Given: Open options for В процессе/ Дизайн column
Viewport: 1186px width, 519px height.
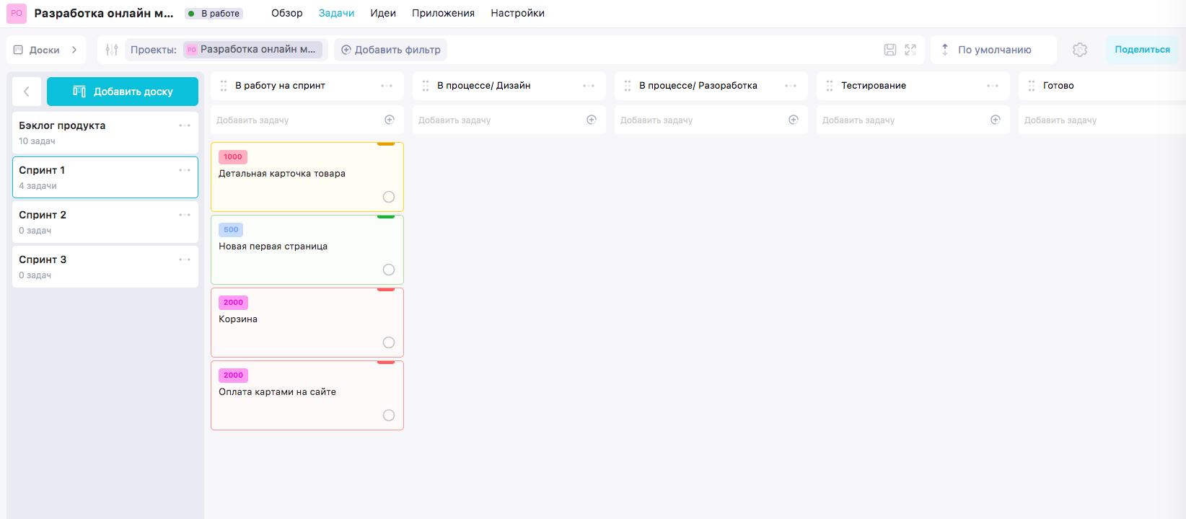Looking at the screenshot, I should (589, 86).
